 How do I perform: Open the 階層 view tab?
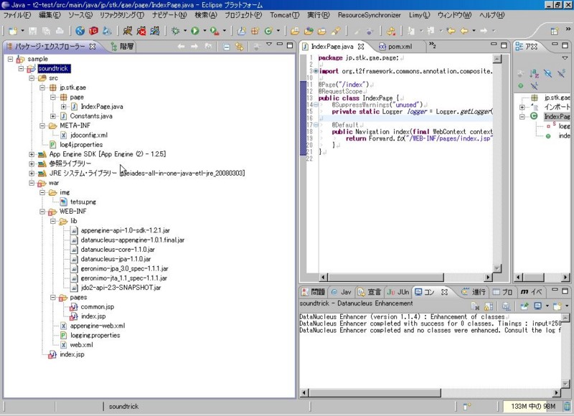click(x=123, y=47)
